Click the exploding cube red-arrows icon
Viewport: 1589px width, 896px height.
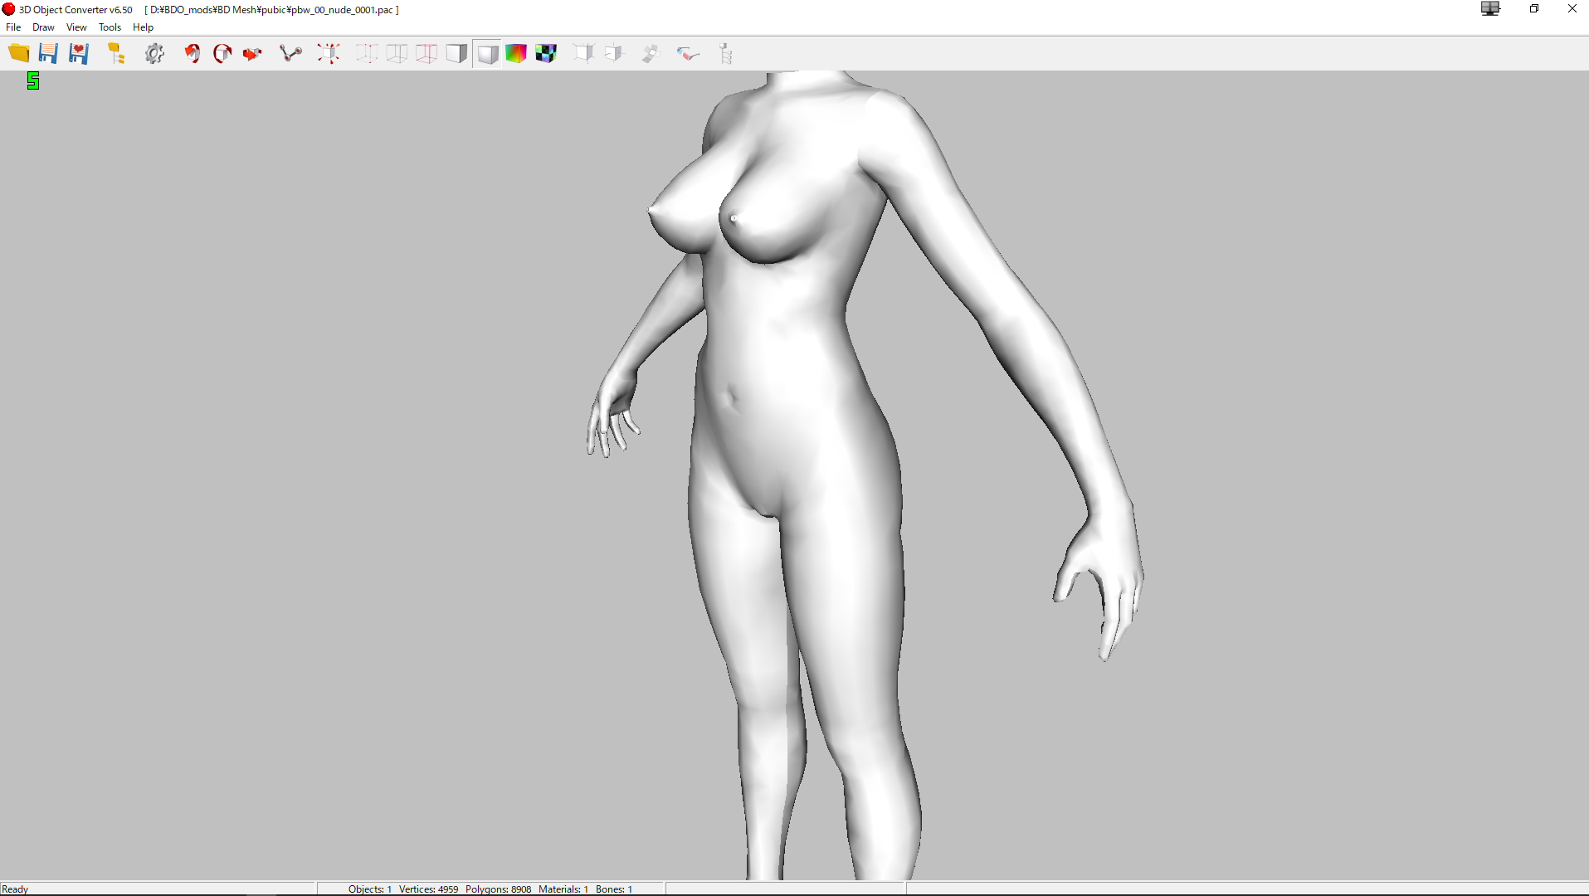tap(329, 54)
